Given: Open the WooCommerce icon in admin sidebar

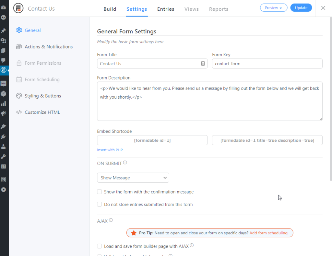Looking at the screenshot, I should point(4,84).
